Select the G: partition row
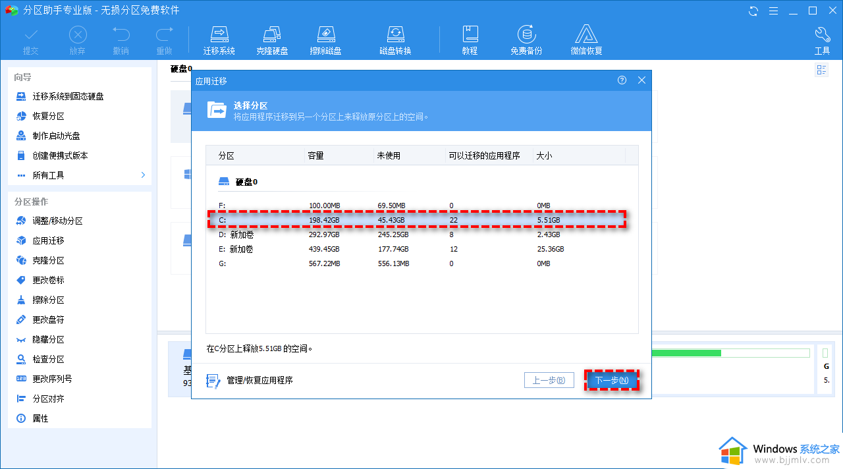This screenshot has height=469, width=843. click(x=421, y=263)
